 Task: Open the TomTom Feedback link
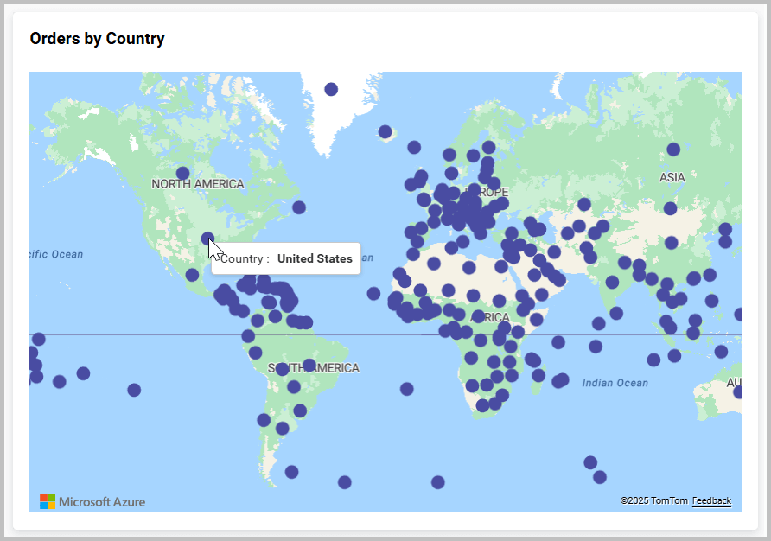pyautogui.click(x=710, y=501)
